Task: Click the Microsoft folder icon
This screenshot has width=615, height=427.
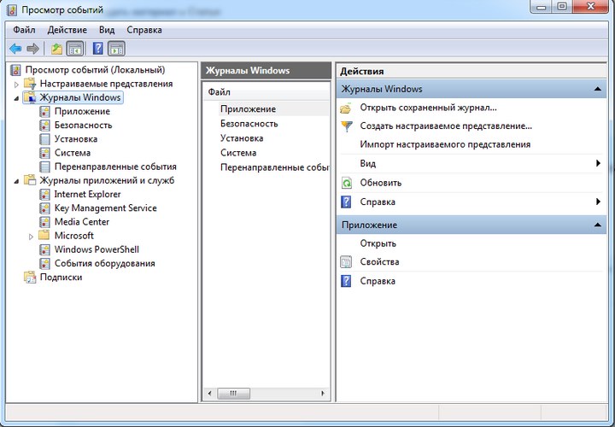Action: (x=44, y=235)
